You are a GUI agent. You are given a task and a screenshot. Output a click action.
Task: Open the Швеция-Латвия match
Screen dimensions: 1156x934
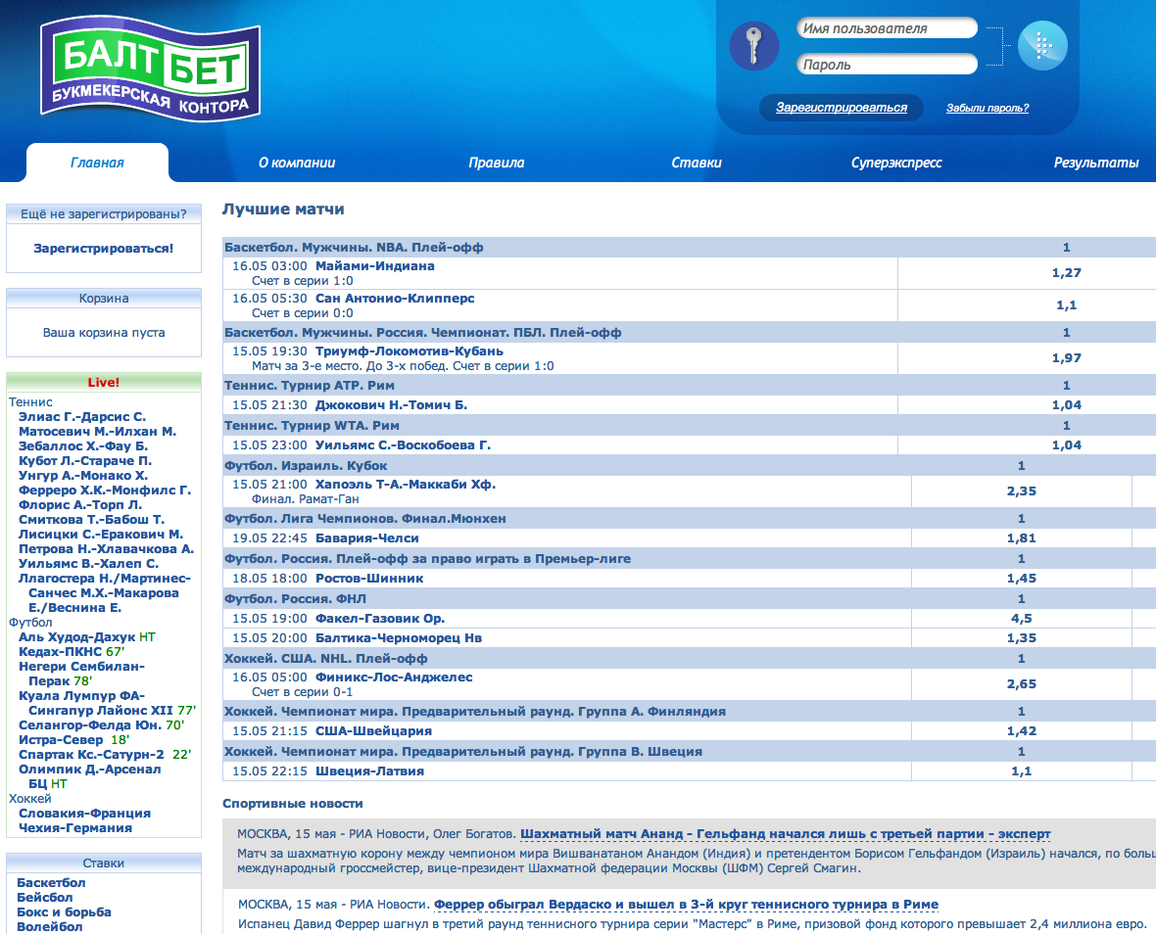click(370, 771)
